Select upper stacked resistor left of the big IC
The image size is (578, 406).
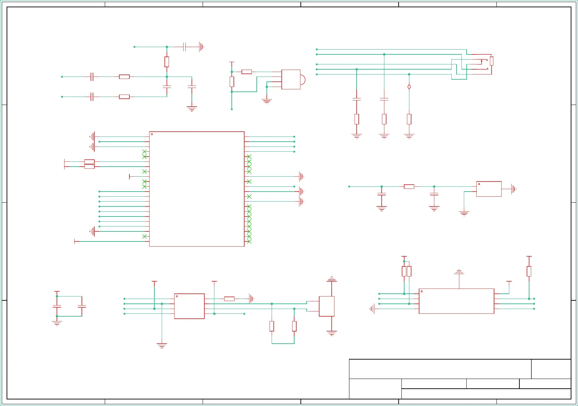90,161
